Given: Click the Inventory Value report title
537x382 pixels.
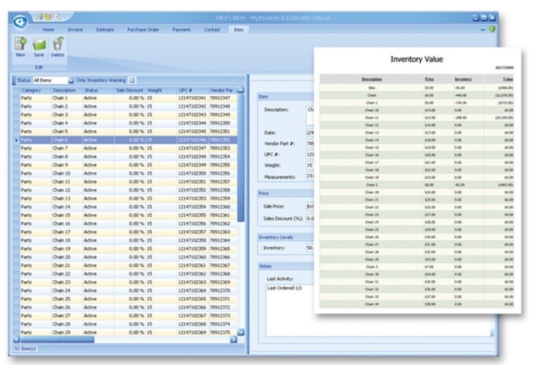Looking at the screenshot, I should click(x=417, y=59).
